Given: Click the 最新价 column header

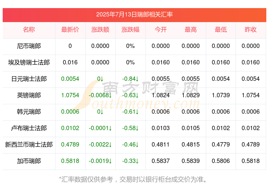Looking at the screenshot, I should (x=70, y=30).
